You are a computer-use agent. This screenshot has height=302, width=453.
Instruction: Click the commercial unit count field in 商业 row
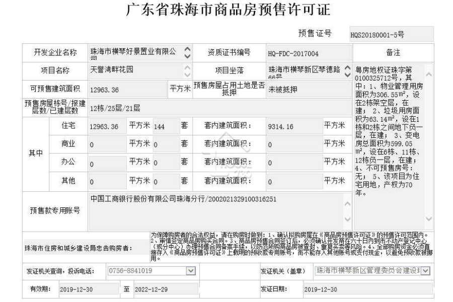(x=166, y=144)
